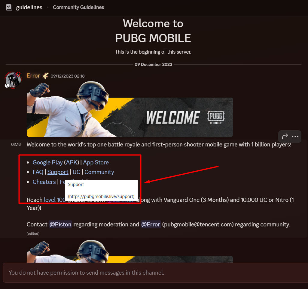The width and height of the screenshot is (308, 289).
Task: Click the @Error mention
Action: 151,224
